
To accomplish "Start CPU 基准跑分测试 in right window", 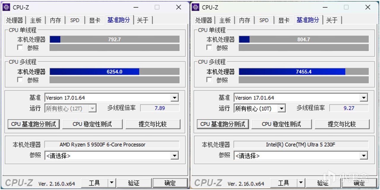I will pos(223,124).
